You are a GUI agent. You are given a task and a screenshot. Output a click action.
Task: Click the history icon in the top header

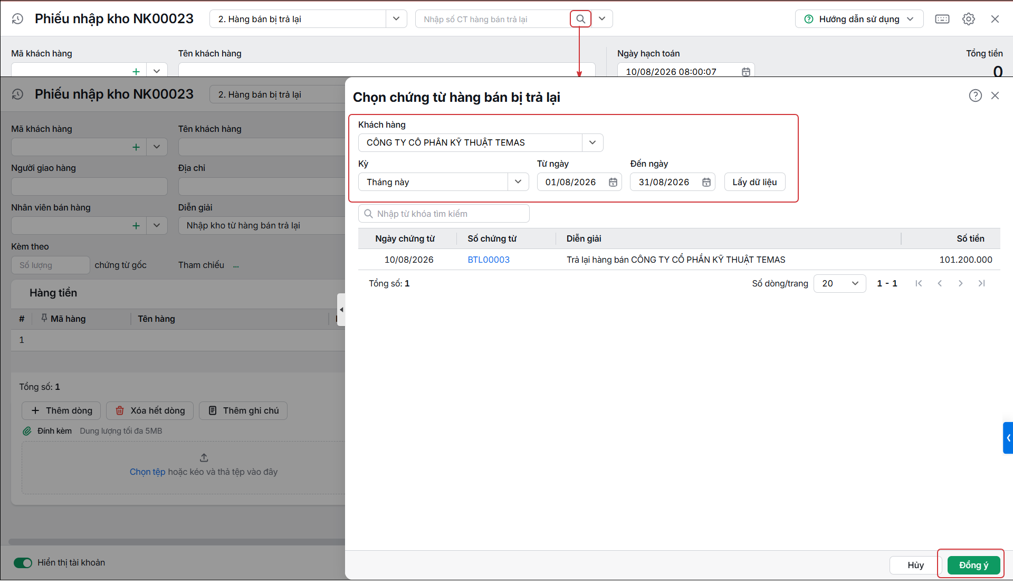pyautogui.click(x=18, y=19)
